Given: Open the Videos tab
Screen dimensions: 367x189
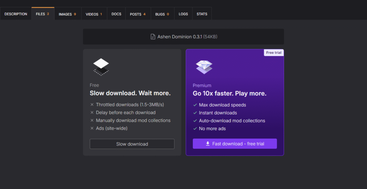Looking at the screenshot, I should pos(94,14).
